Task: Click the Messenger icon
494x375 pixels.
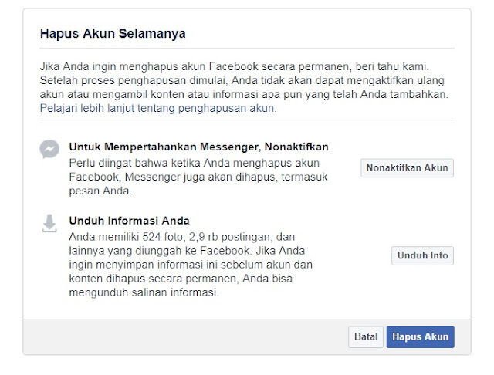Action: pyautogui.click(x=49, y=149)
